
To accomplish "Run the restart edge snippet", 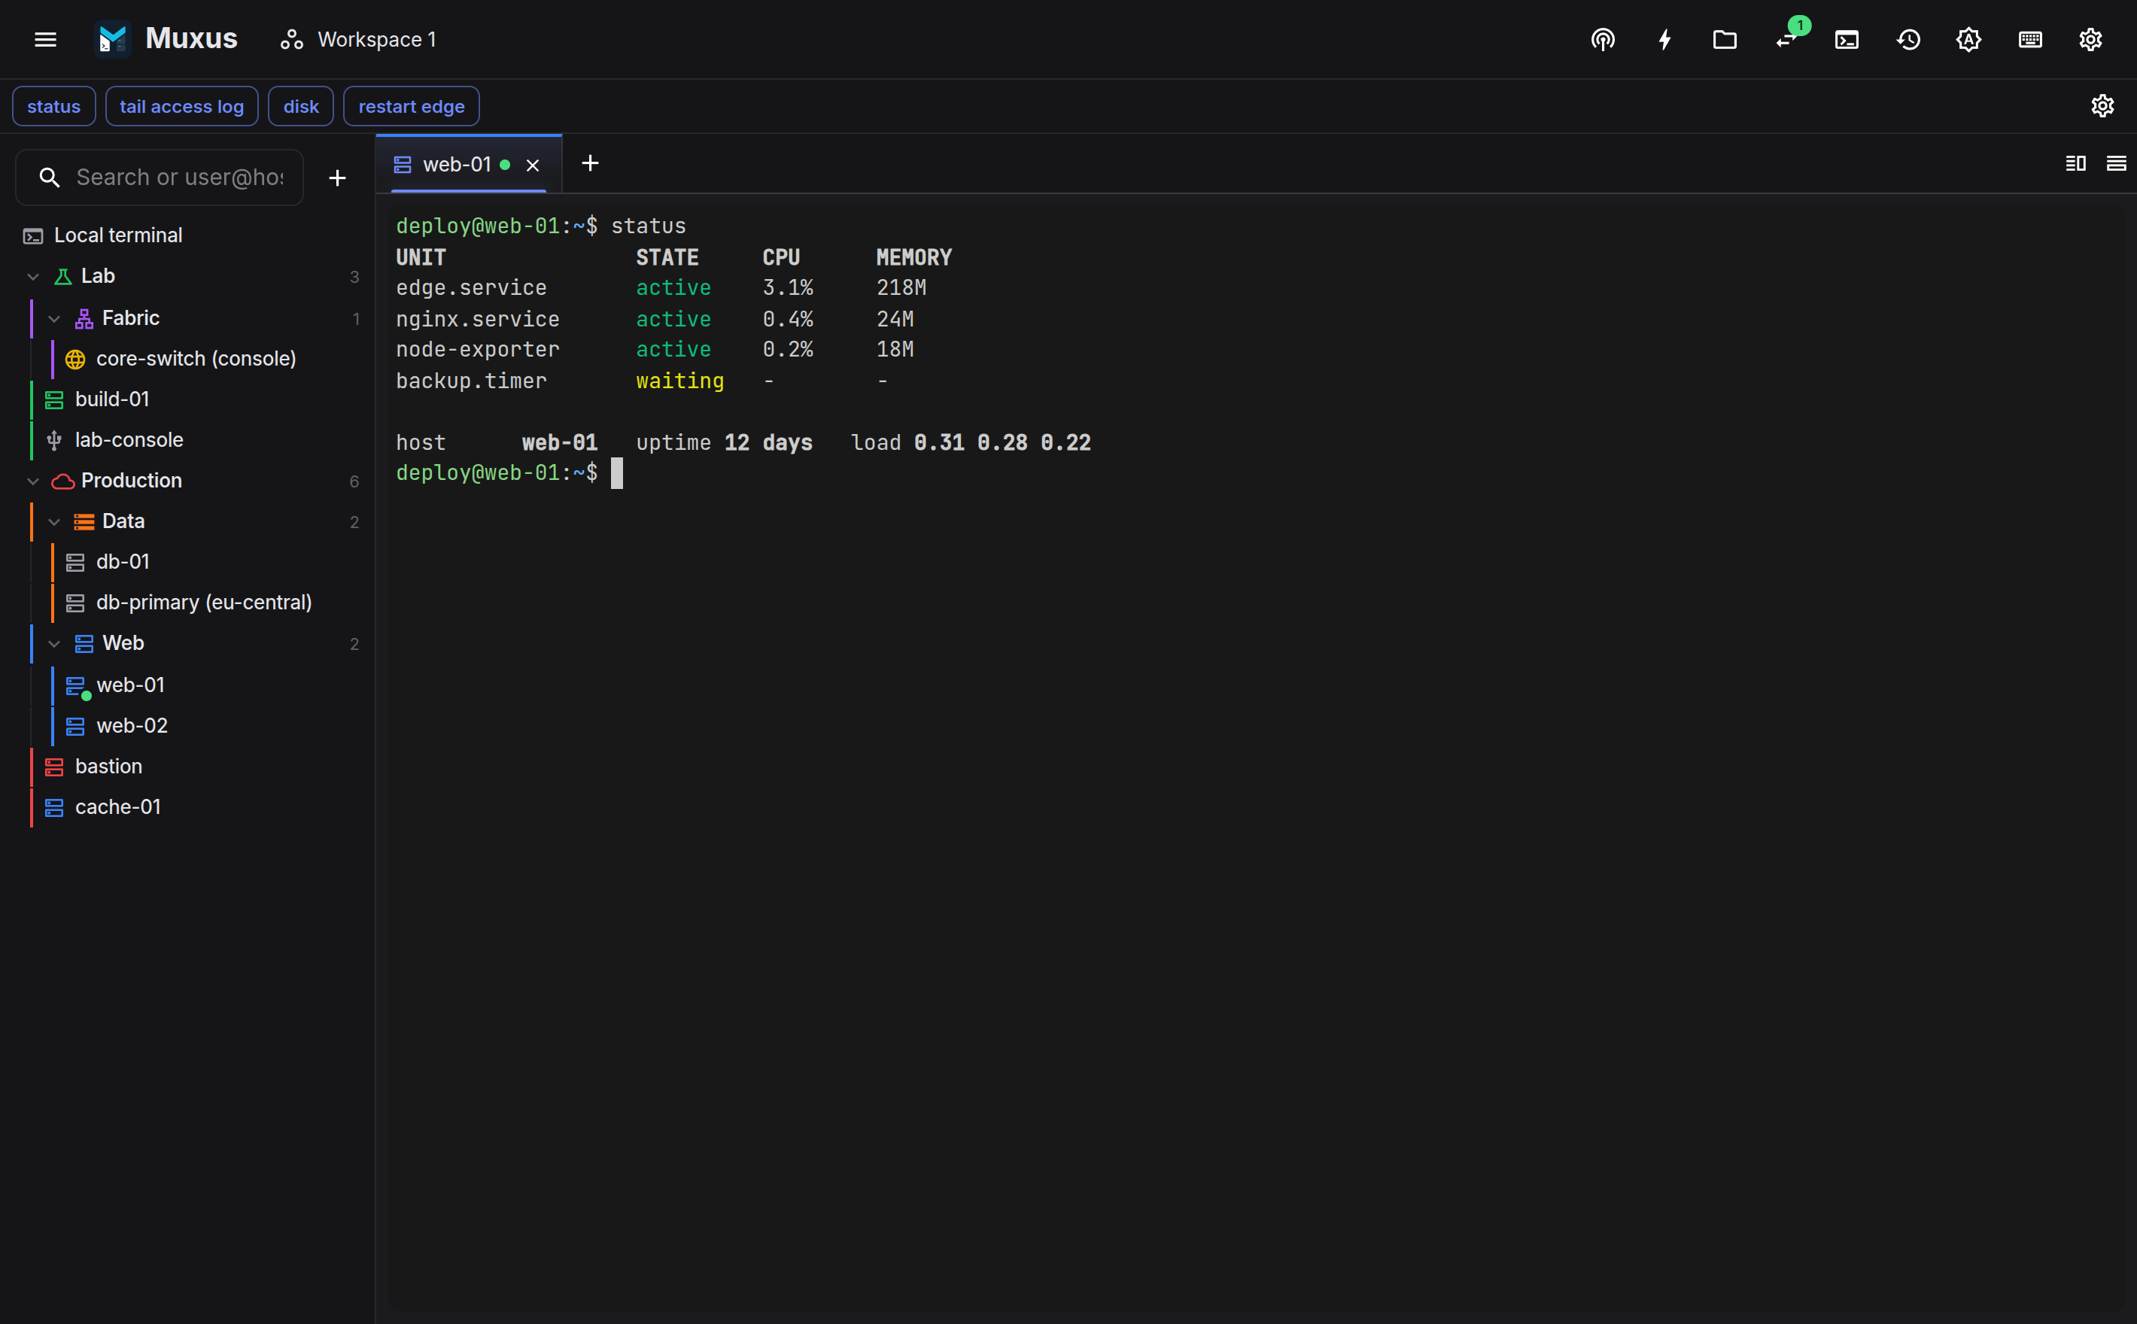I will (x=411, y=106).
